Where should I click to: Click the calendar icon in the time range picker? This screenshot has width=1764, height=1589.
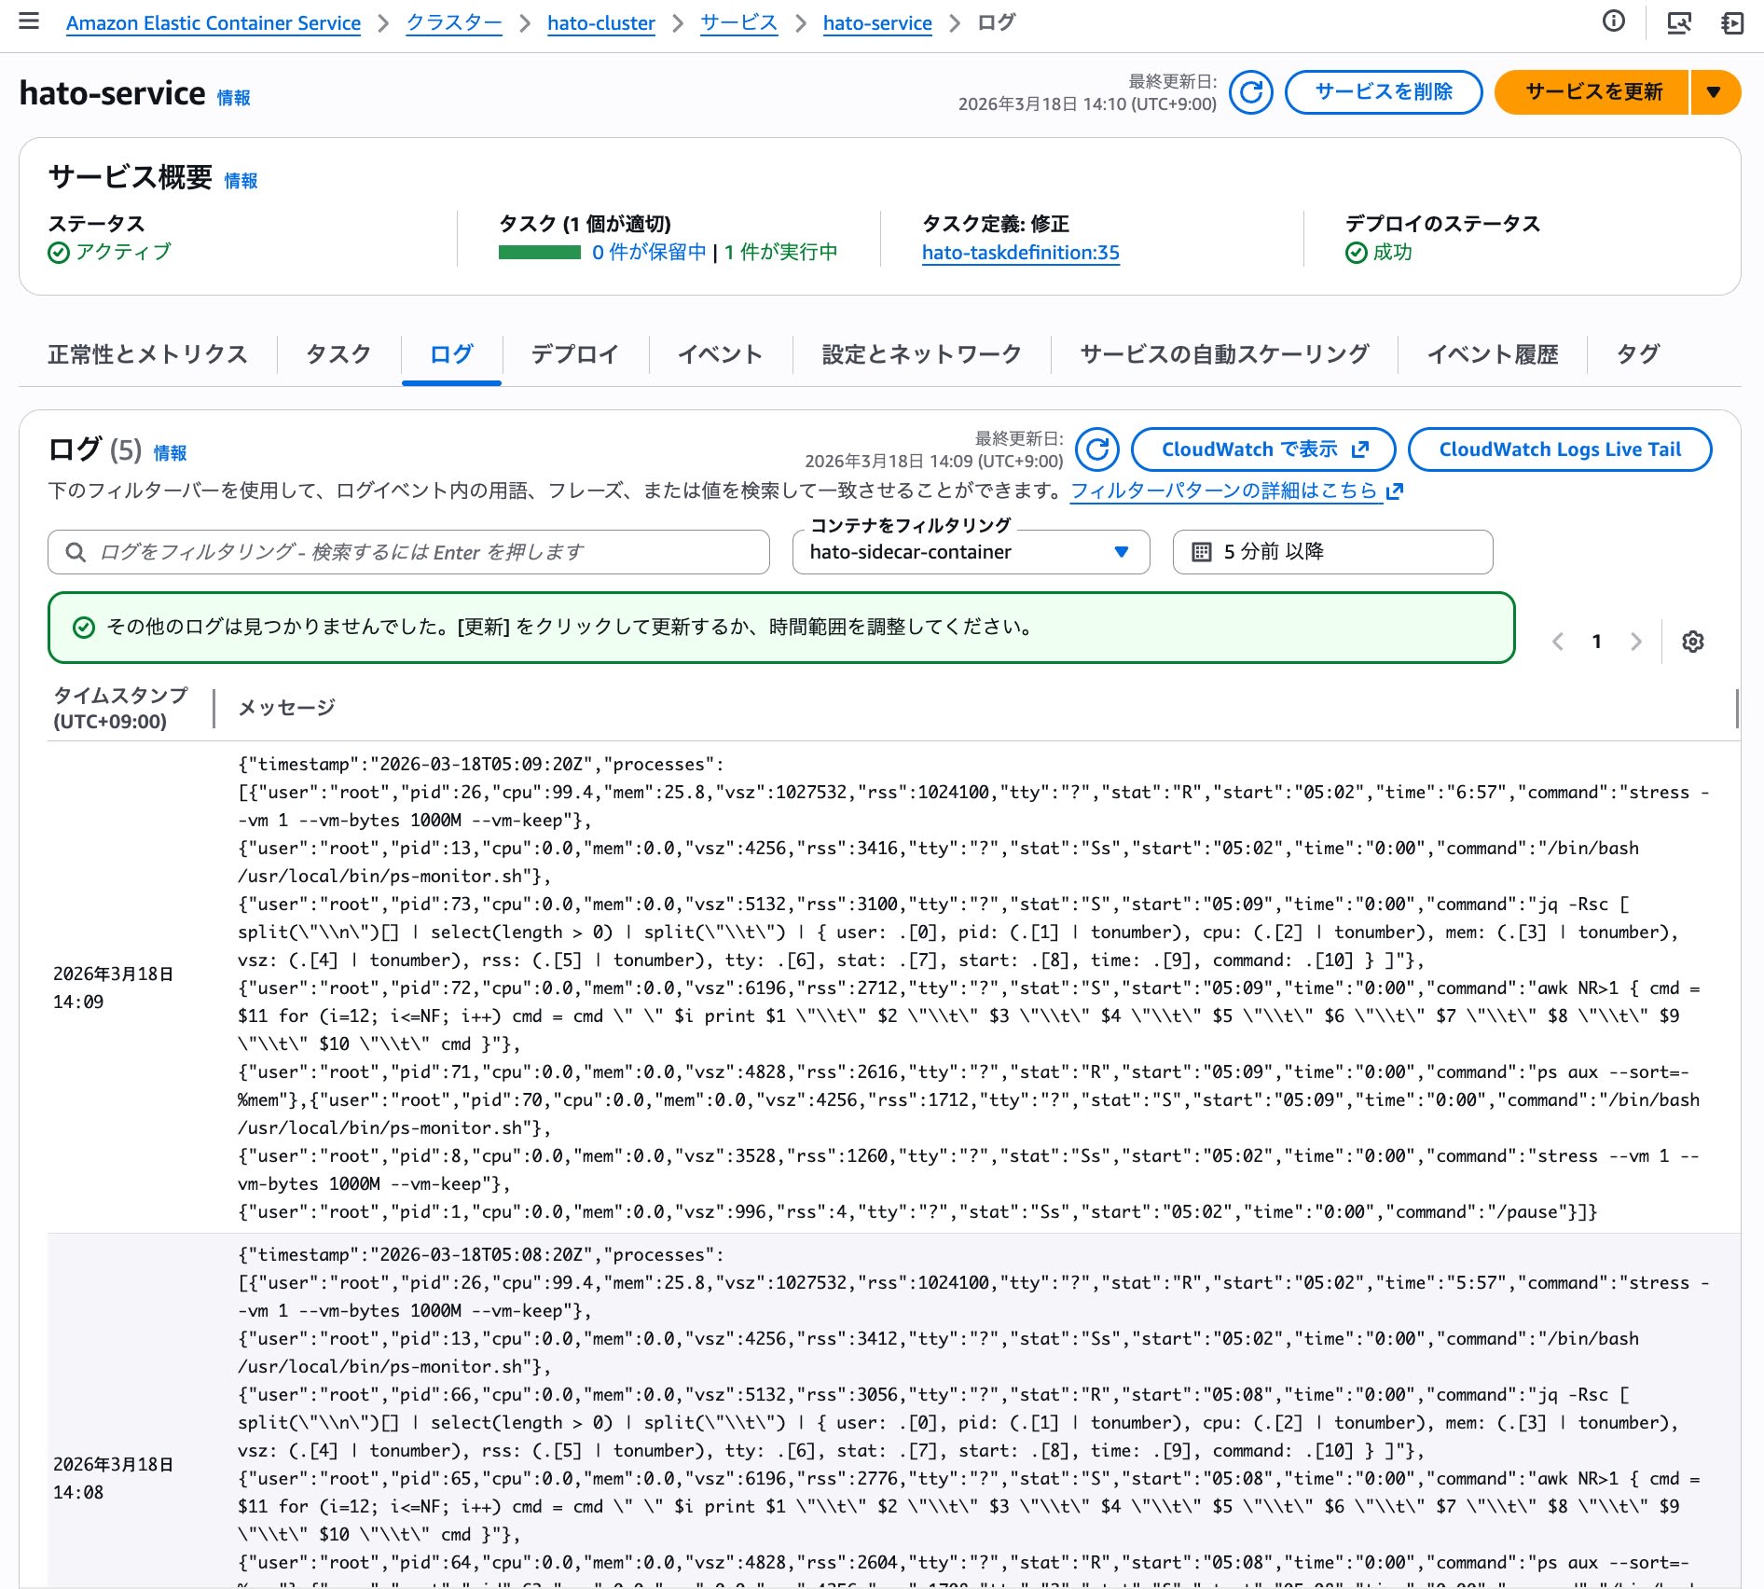(x=1204, y=551)
